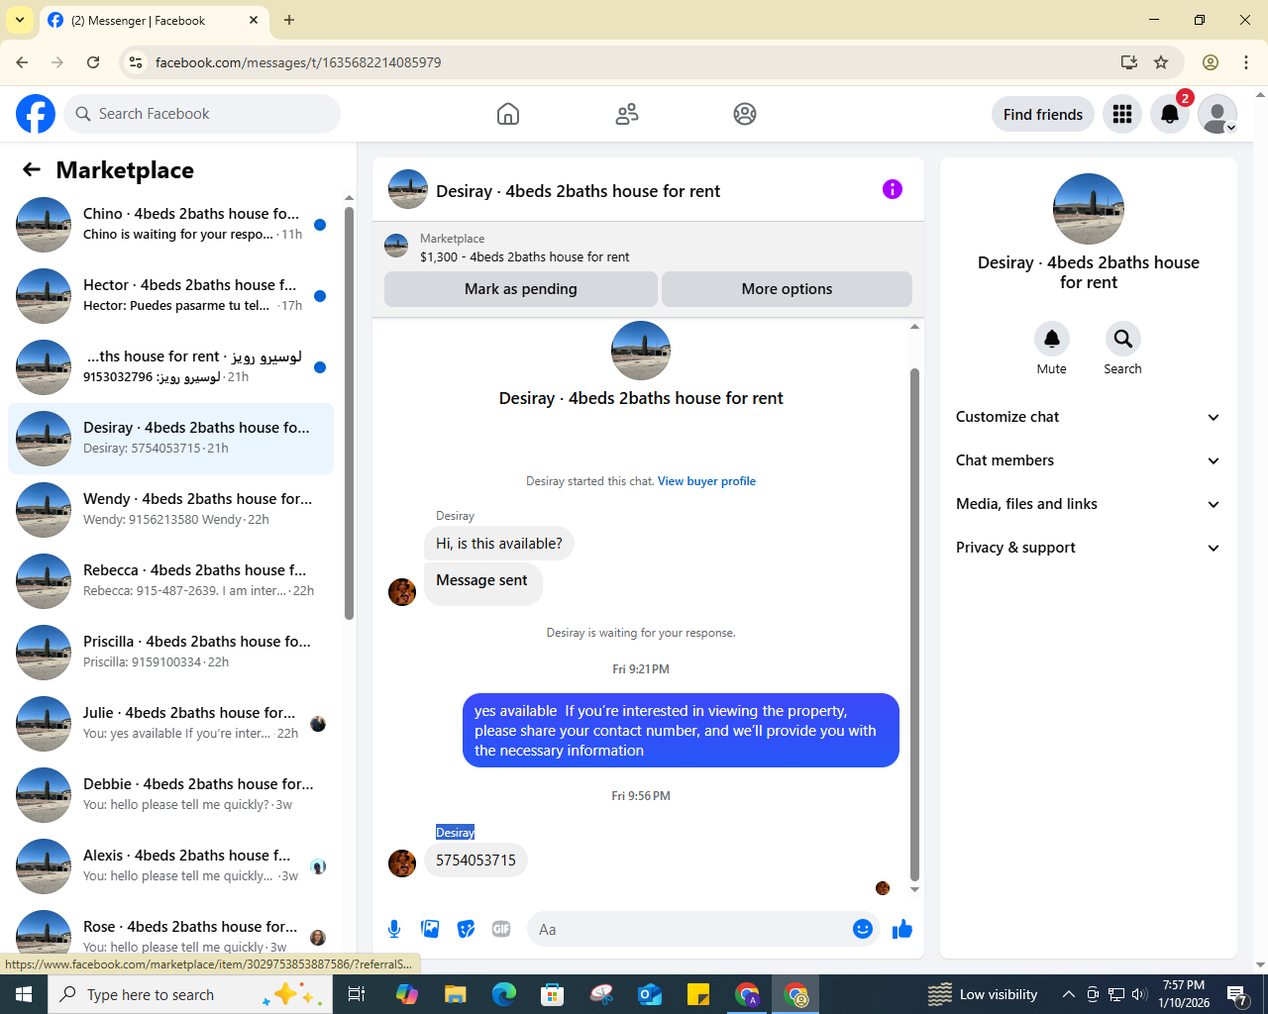The height and width of the screenshot is (1014, 1268).
Task: Open Priscilla conversation in the list
Action: (x=170, y=653)
